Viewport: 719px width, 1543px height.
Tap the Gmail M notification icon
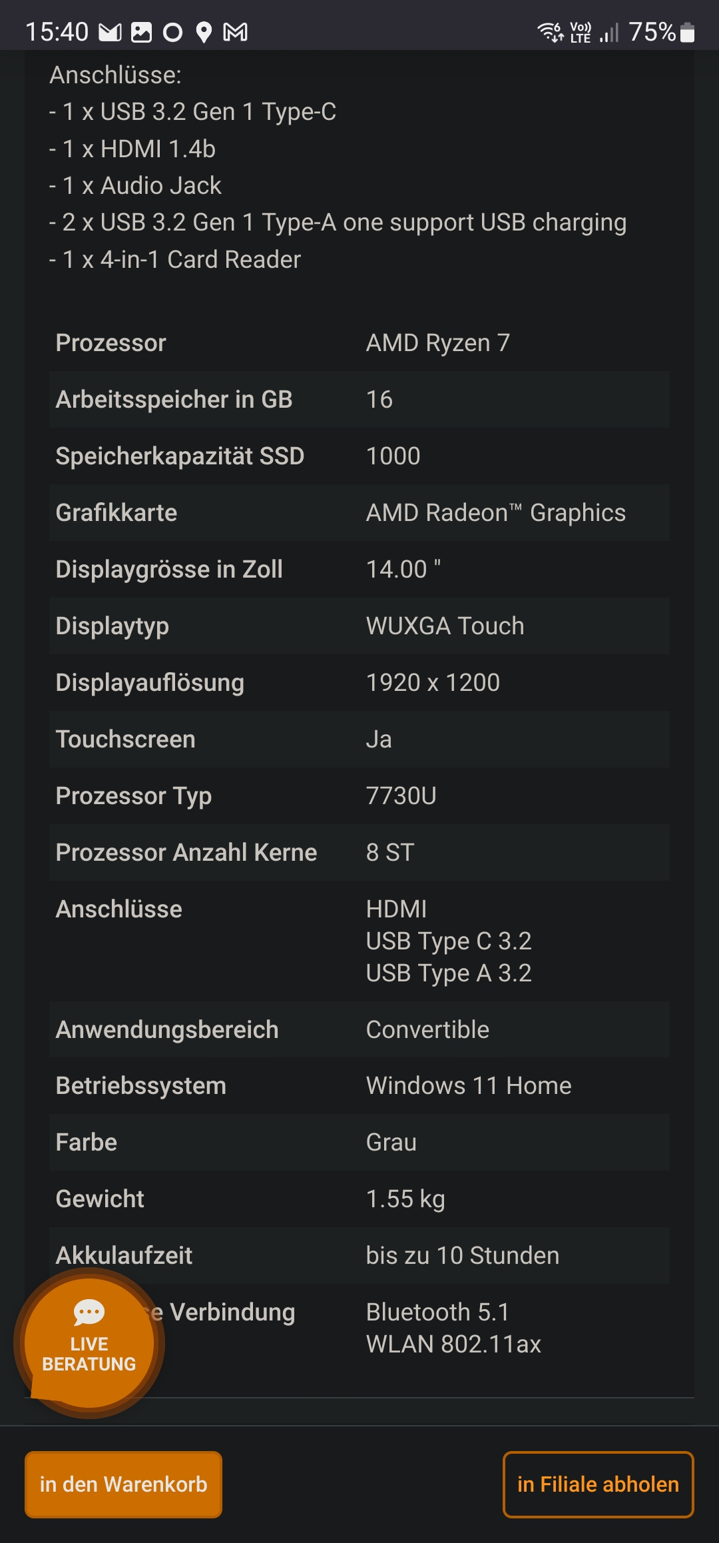click(x=235, y=32)
